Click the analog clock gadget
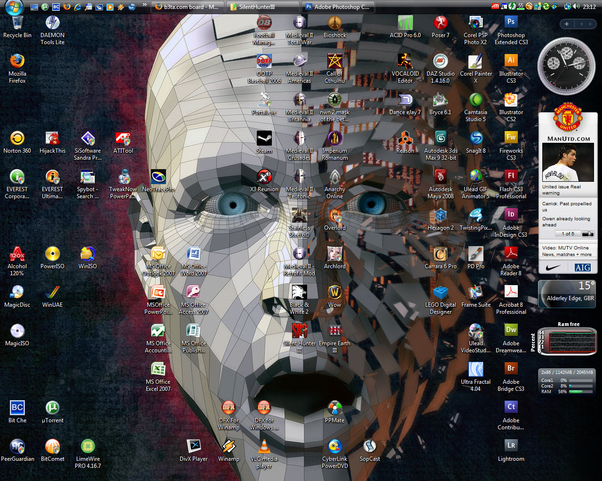602x481 pixels. pyautogui.click(x=567, y=66)
